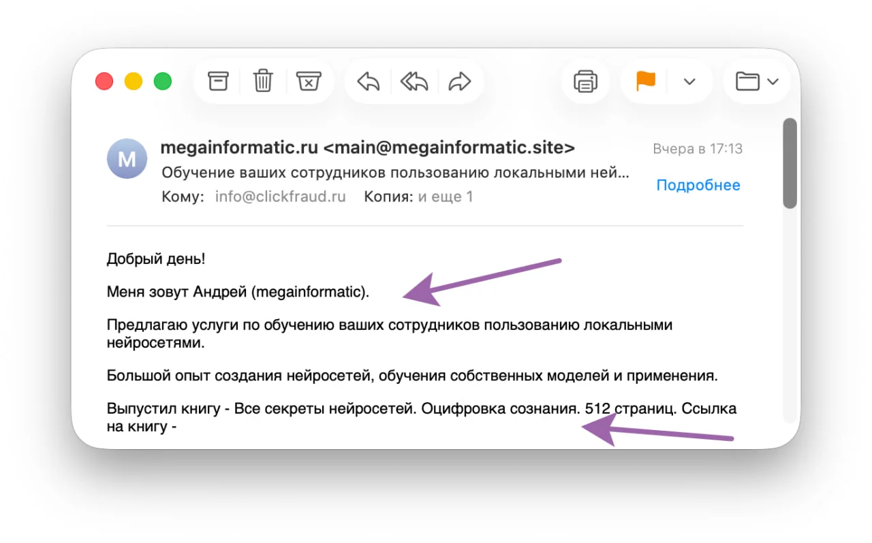872x543 pixels.
Task: Mark message as junk with the x-box icon
Action: click(308, 82)
